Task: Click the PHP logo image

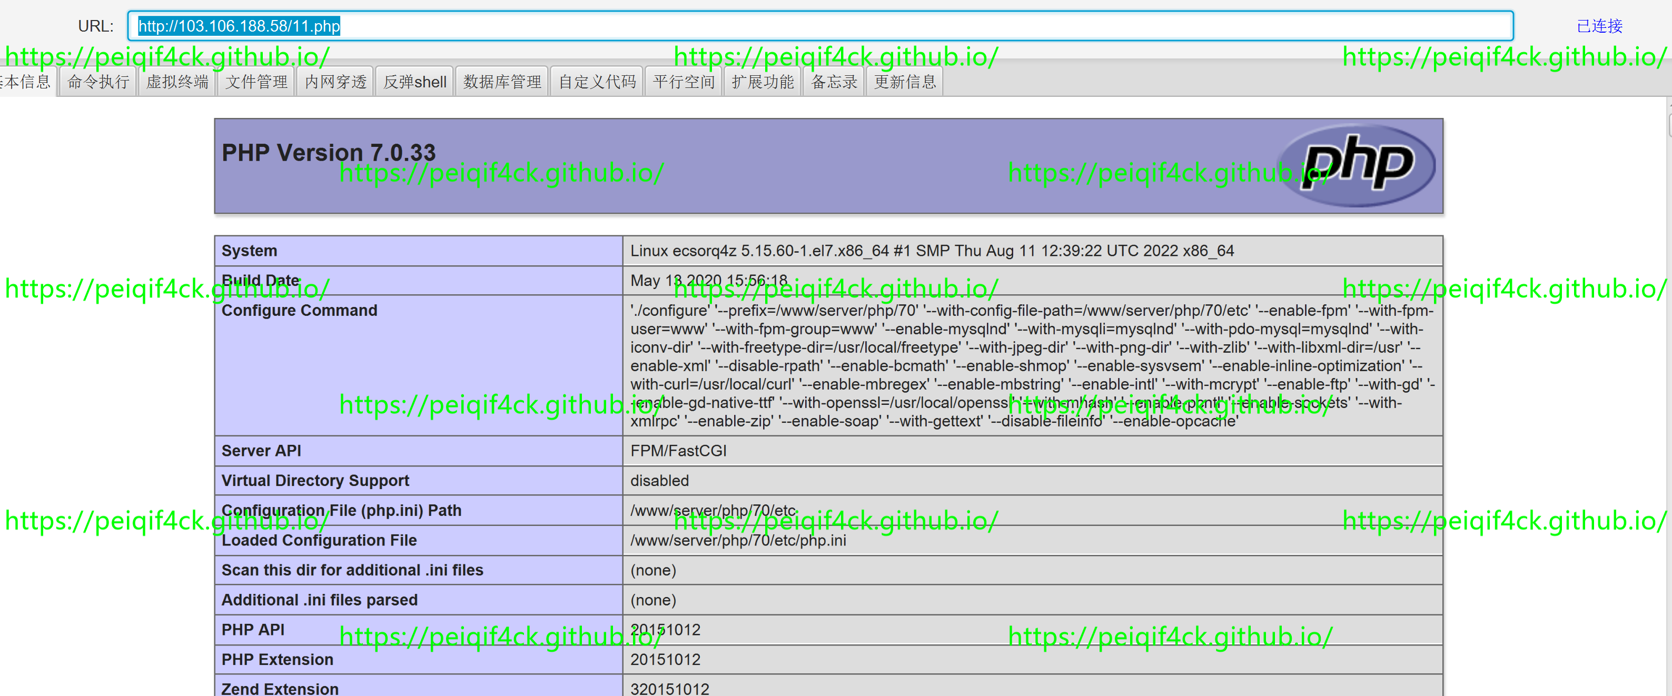Action: pos(1357,165)
